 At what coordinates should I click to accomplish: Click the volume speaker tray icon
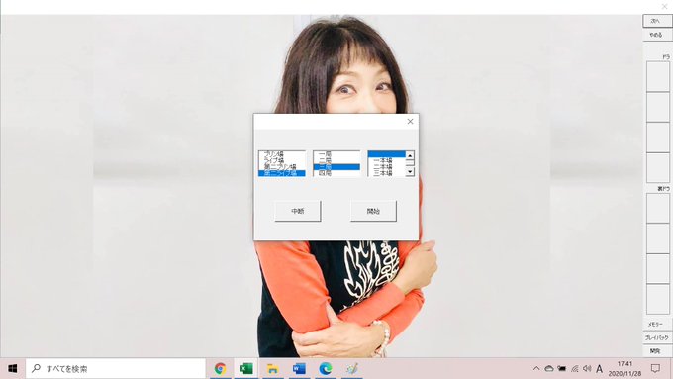(587, 369)
